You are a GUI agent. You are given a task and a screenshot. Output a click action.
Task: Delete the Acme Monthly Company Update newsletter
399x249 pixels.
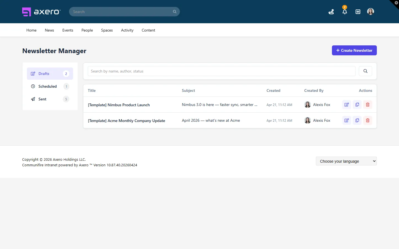pyautogui.click(x=368, y=120)
